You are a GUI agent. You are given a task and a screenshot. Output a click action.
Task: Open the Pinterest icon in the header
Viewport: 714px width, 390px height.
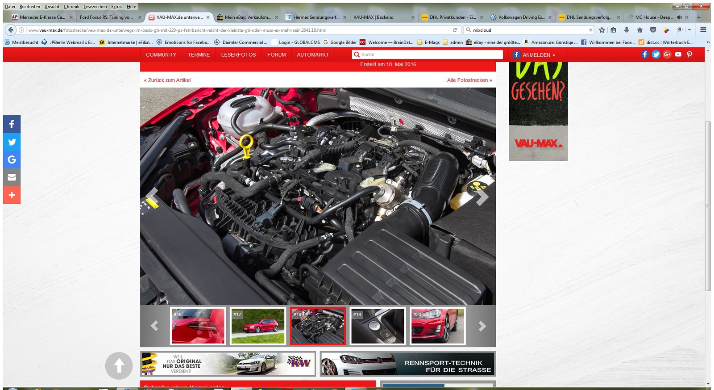689,55
